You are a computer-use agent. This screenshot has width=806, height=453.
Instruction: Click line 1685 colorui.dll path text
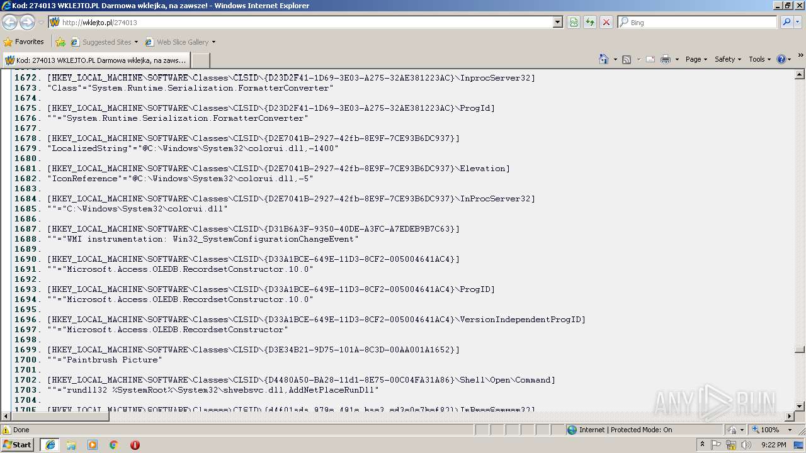(137, 209)
